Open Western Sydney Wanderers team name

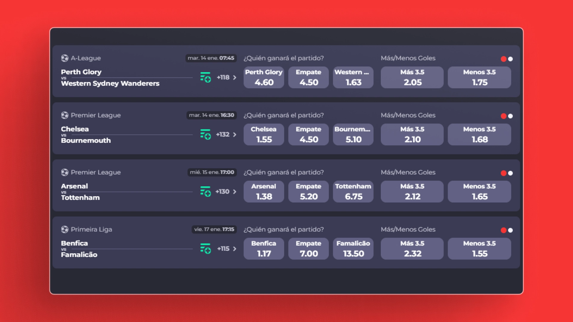coord(110,83)
